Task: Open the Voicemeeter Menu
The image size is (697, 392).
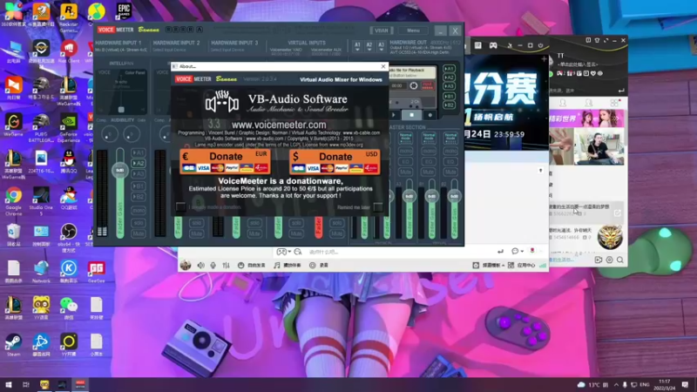Action: pyautogui.click(x=413, y=30)
